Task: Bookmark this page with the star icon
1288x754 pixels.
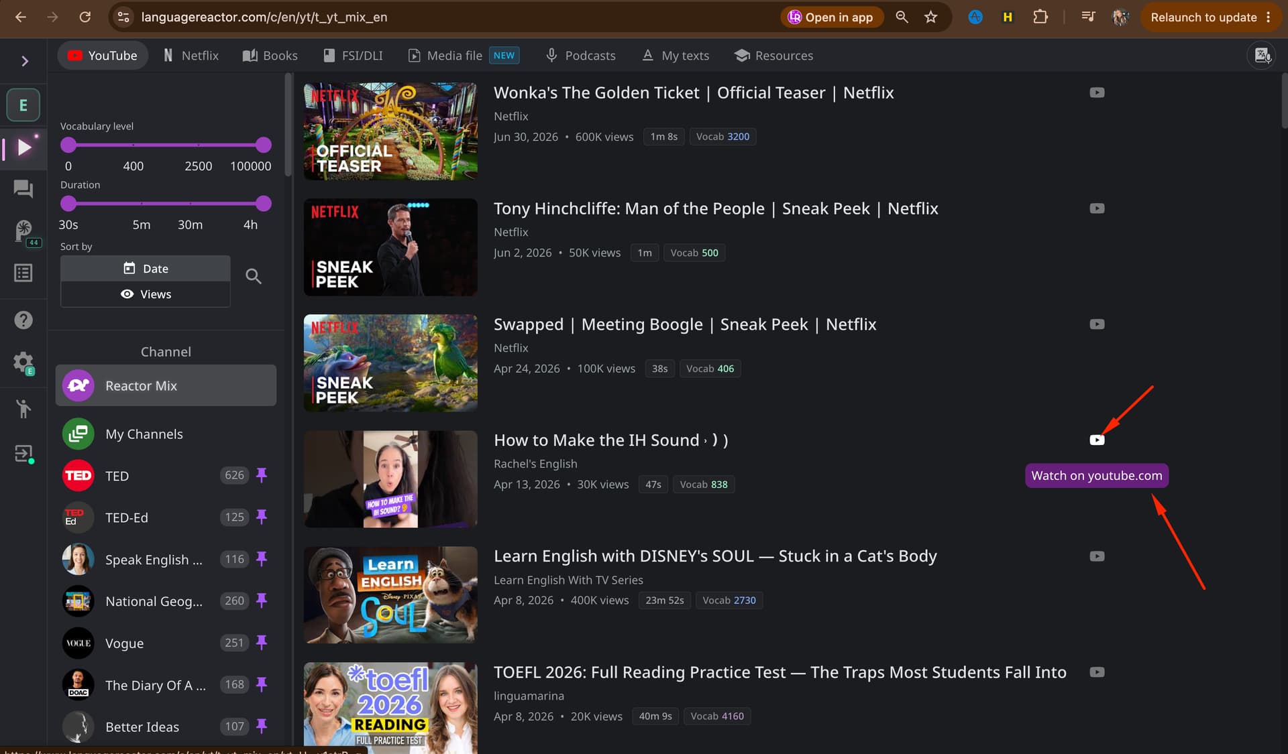Action: [x=930, y=17]
